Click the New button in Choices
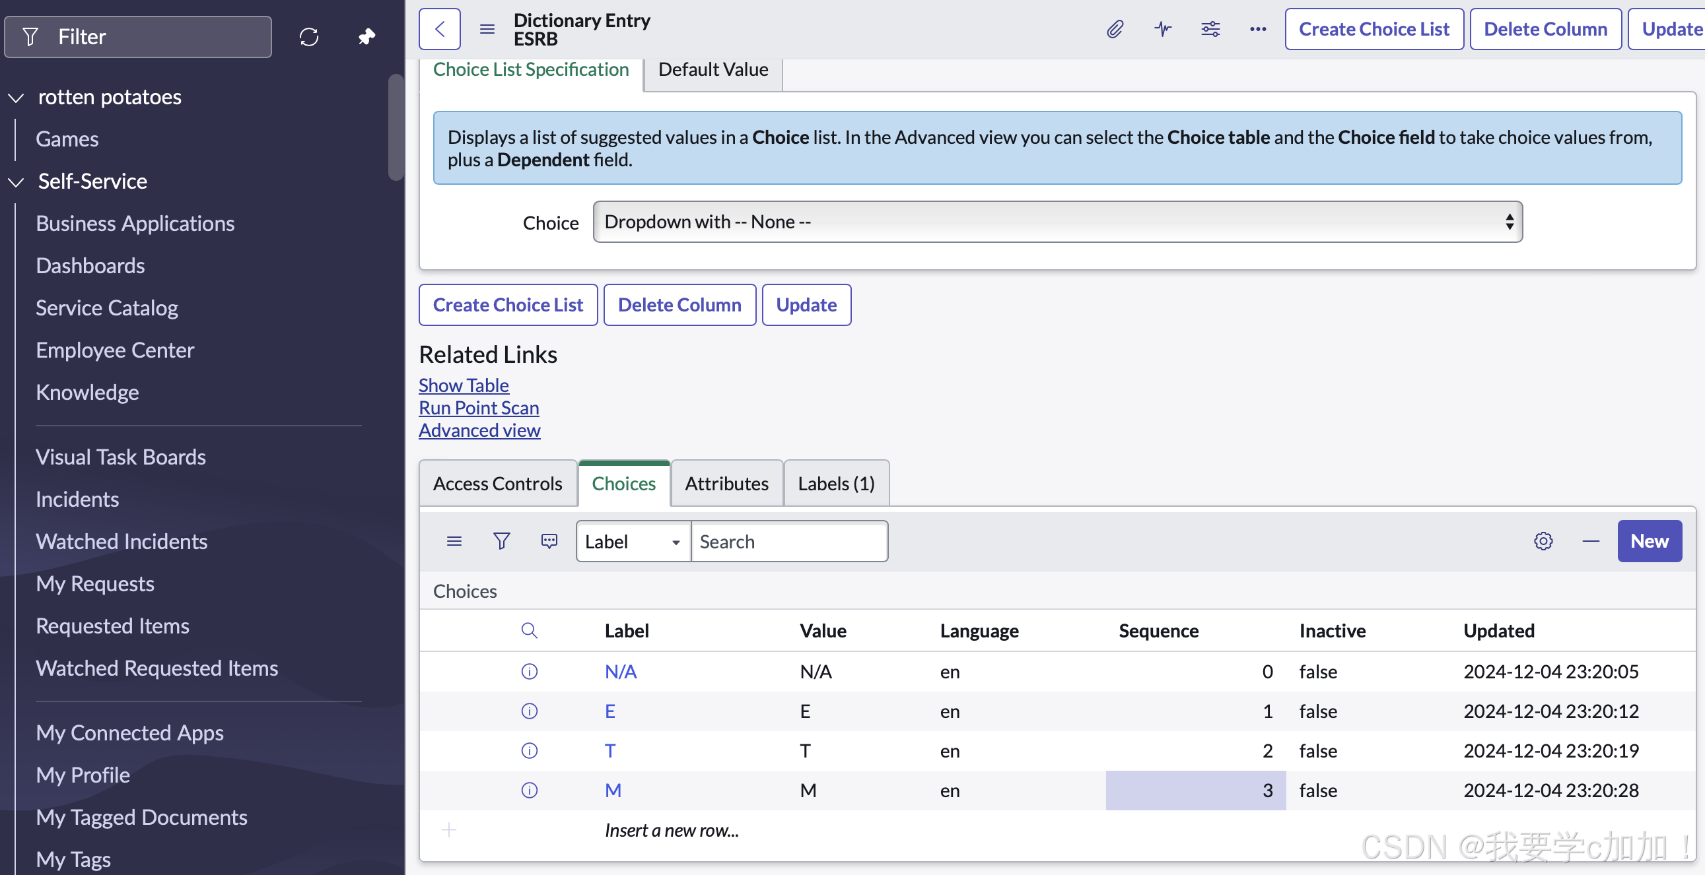This screenshot has height=875, width=1705. (1649, 541)
